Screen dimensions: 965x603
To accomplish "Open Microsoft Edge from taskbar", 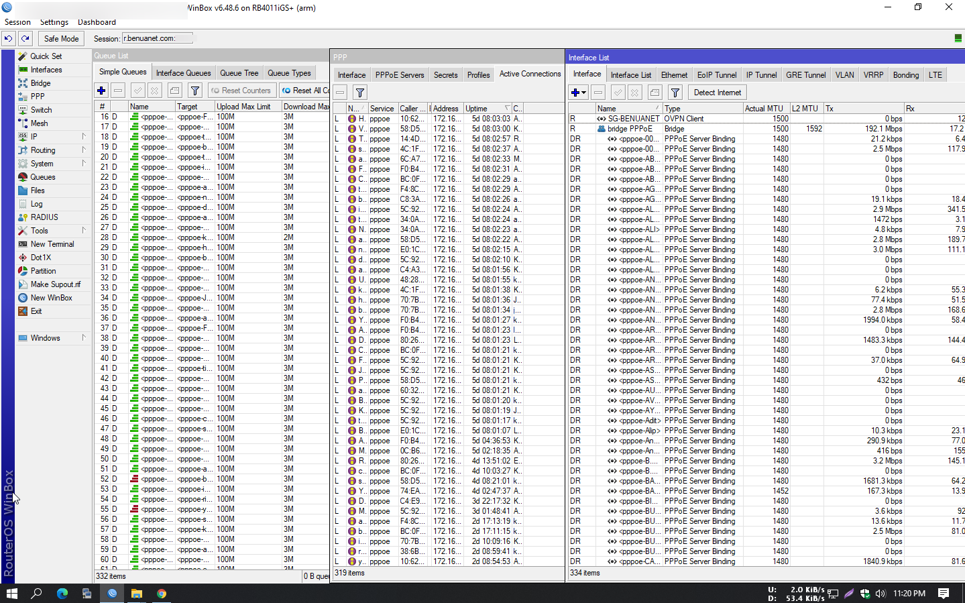I will tap(62, 594).
